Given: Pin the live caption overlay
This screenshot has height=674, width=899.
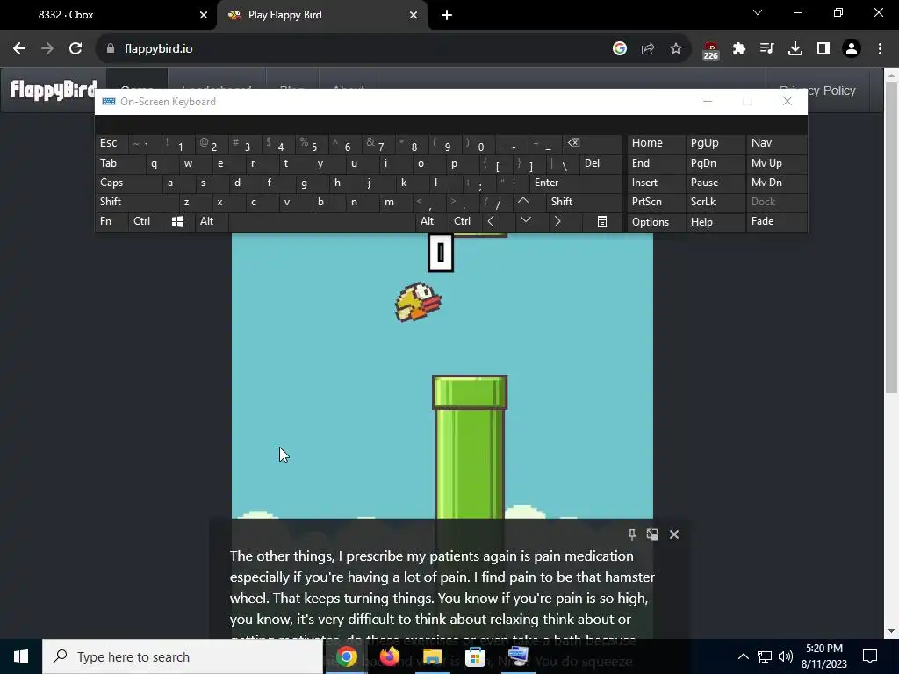Looking at the screenshot, I should [x=632, y=534].
